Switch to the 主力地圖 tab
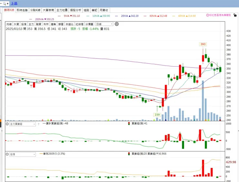Viewport: 239px width, 182px height. (62, 10)
